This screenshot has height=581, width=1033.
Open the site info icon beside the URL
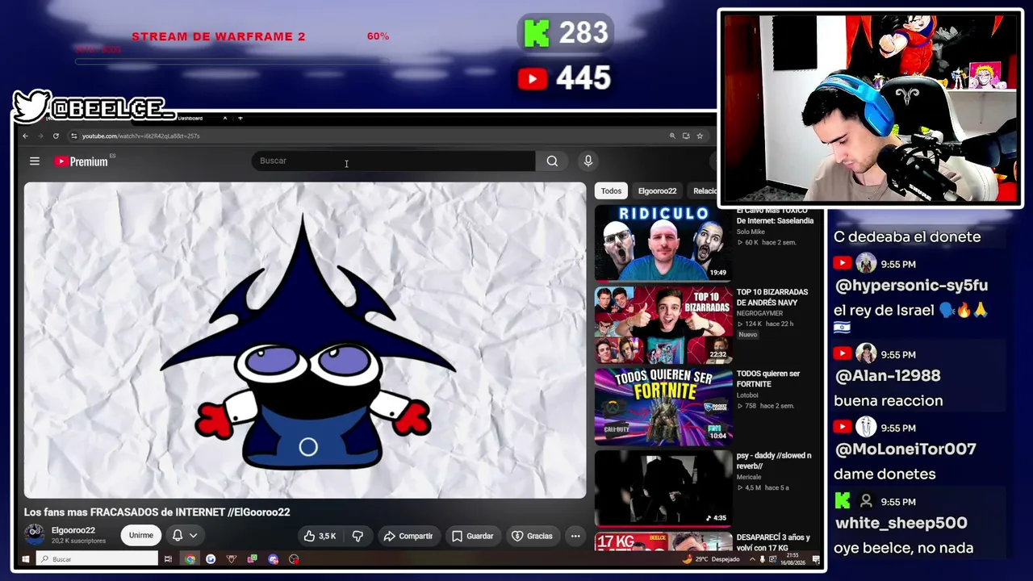point(73,136)
